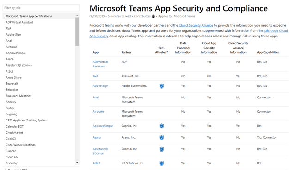Screen dimensions: 296x170
Task: Click the Adobe Sign self-attested shield icon
Action: pos(161,86)
